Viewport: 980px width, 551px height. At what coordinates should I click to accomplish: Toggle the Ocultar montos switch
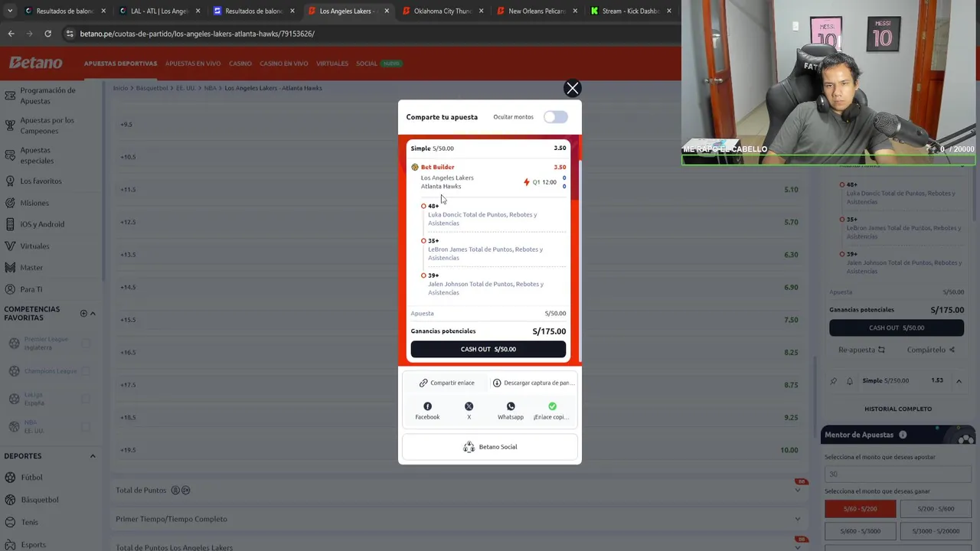click(x=555, y=117)
